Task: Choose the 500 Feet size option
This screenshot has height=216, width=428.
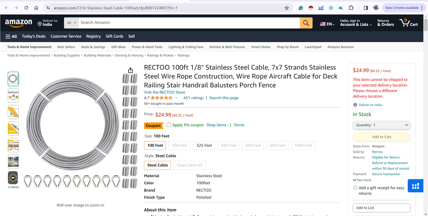Action: click(x=253, y=146)
